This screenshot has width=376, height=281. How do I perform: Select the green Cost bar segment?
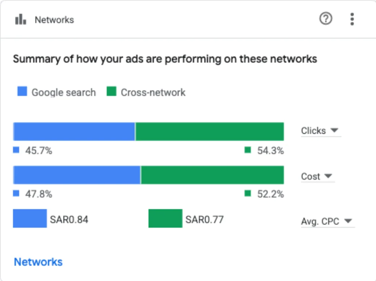coord(213,175)
